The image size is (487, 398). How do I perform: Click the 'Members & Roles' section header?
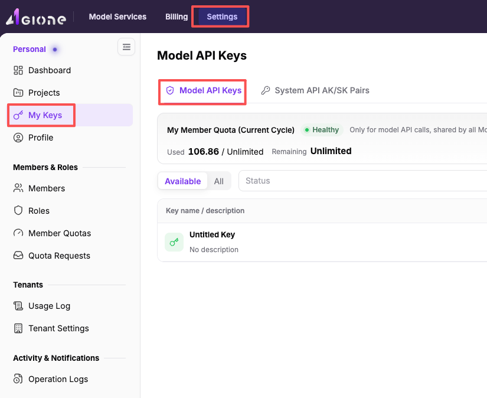[45, 167]
